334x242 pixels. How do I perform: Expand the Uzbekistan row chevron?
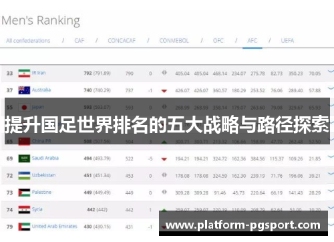pos(331,174)
